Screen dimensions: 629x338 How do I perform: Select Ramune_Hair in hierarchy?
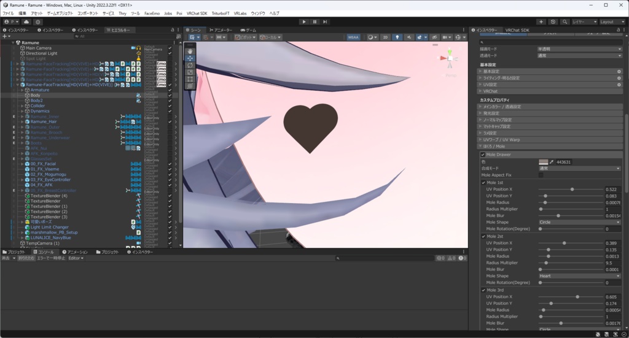(x=44, y=121)
